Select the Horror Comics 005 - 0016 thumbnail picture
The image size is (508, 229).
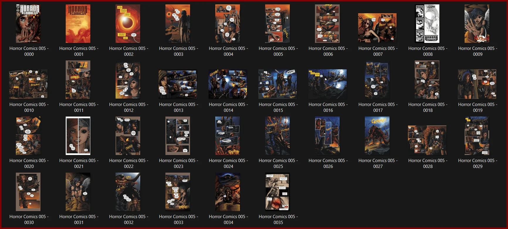coord(327,84)
